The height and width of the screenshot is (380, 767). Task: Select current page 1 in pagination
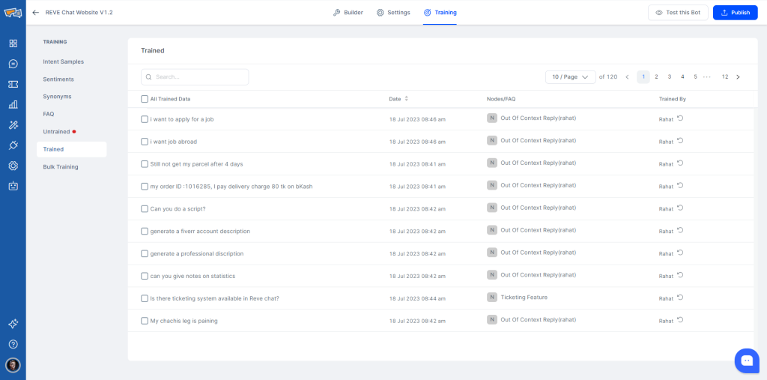(x=643, y=77)
